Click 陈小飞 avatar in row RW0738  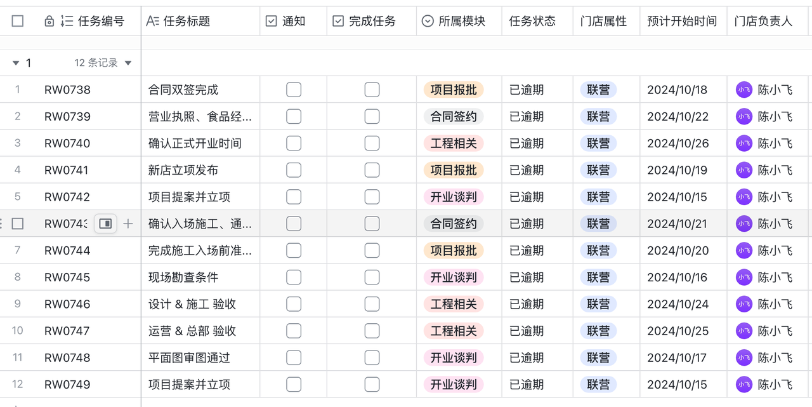pyautogui.click(x=743, y=90)
